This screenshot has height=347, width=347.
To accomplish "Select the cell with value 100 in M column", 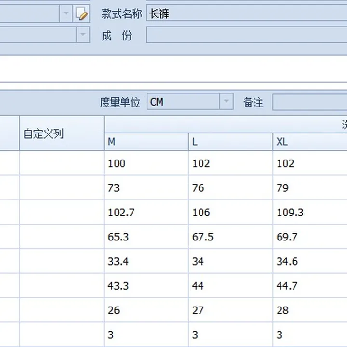I will (x=146, y=163).
